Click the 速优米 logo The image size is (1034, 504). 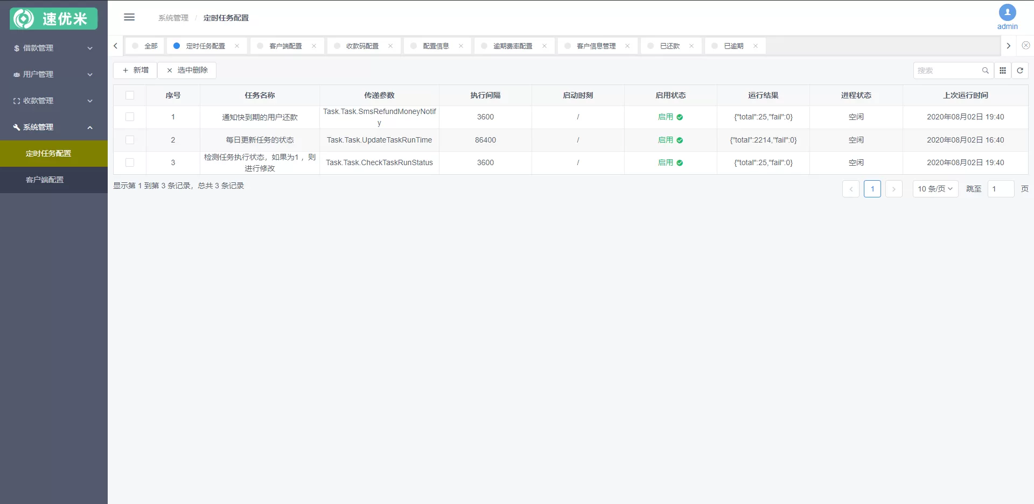point(53,18)
